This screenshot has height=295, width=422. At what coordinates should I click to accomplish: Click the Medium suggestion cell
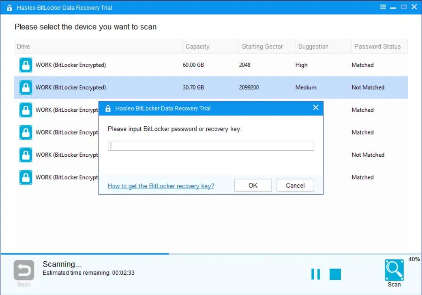pyautogui.click(x=306, y=87)
